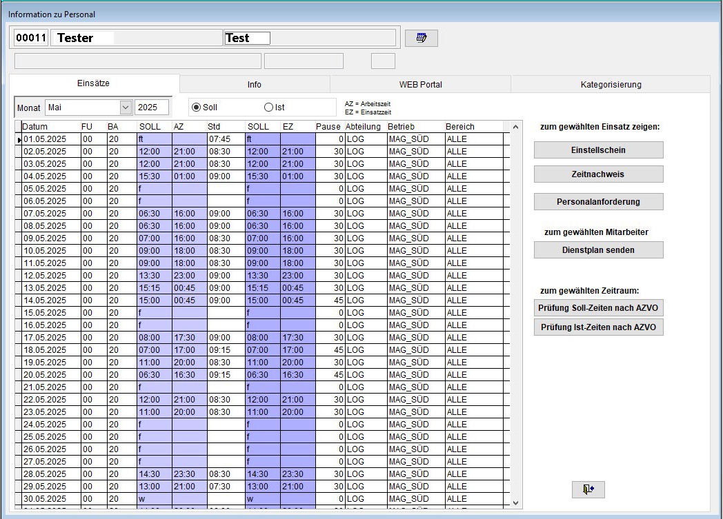
Task: Click the Betrieb column header
Action: tap(415, 127)
